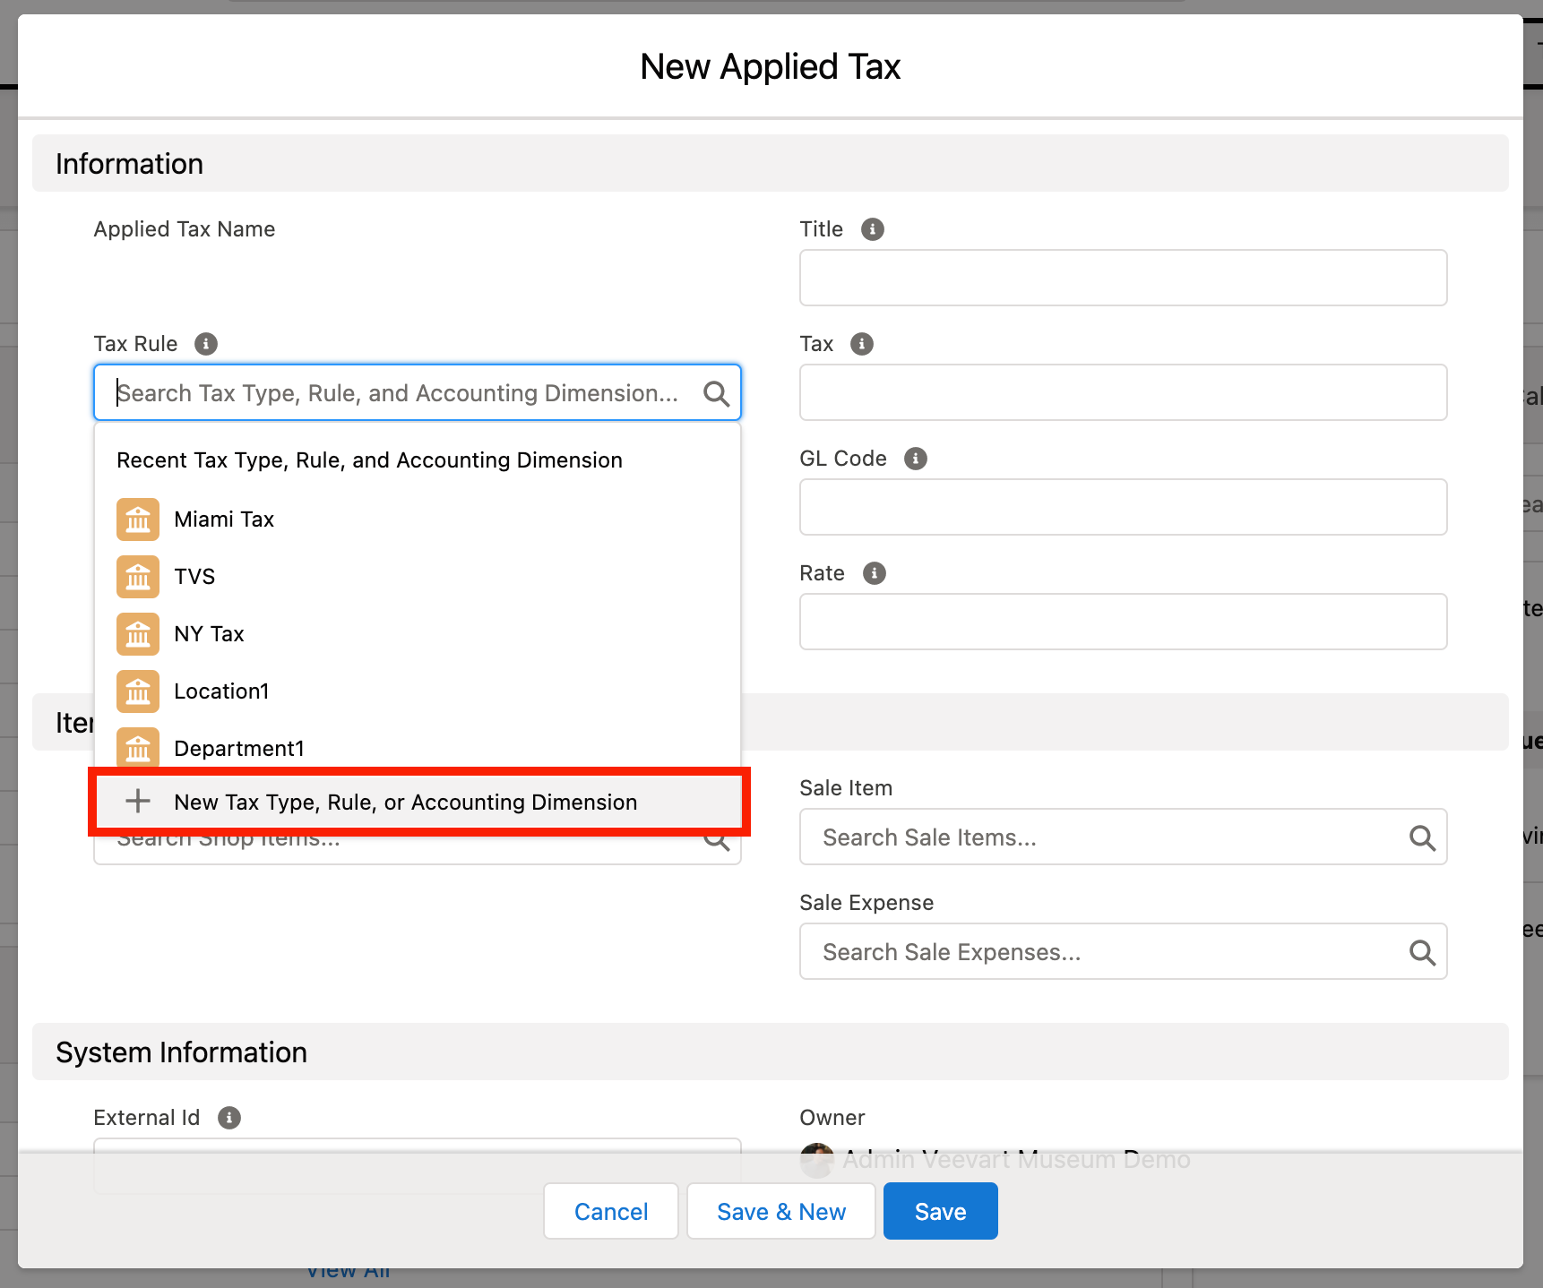The image size is (1543, 1288).
Task: Click the Cancel button
Action: pos(610,1211)
